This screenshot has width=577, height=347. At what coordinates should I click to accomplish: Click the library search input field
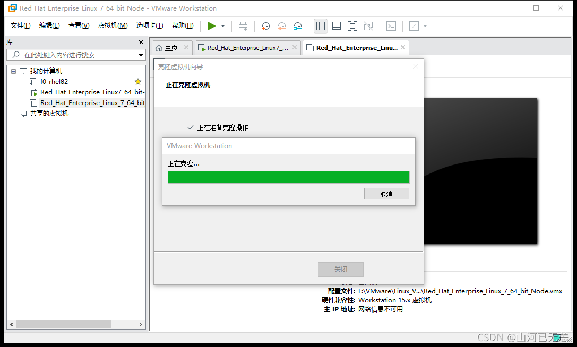tap(75, 55)
